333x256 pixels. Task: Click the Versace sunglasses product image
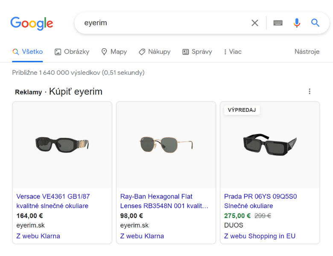(x=62, y=145)
